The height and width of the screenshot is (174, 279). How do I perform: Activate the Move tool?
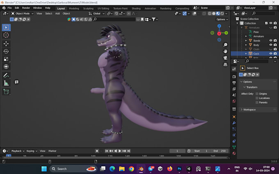tap(6, 44)
